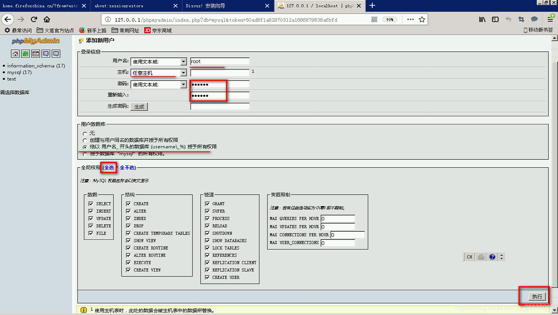The image size is (558, 315).
Task: Click the Firefox home icon
Action: (x=47, y=19)
